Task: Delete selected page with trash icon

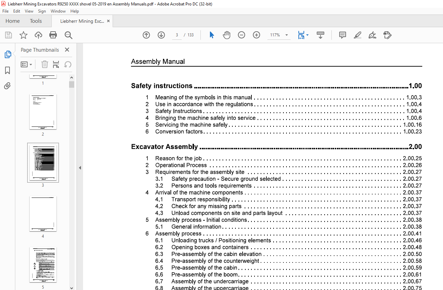Action: pos(45,64)
